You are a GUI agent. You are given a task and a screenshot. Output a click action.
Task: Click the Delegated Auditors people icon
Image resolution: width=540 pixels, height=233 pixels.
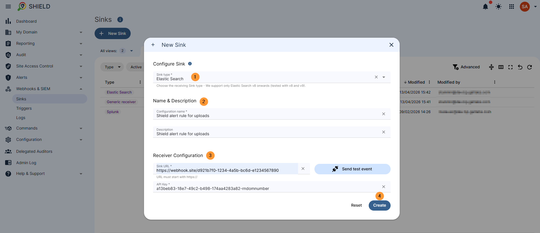[x=8, y=151]
